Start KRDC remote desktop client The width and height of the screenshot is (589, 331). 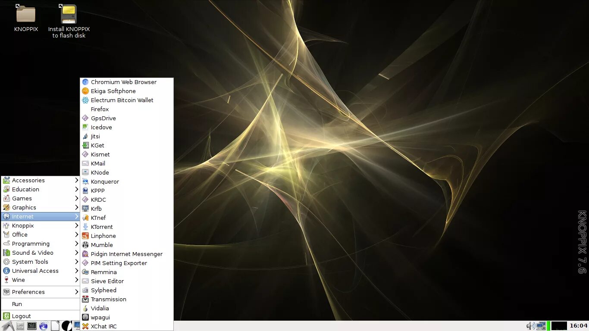(127, 200)
